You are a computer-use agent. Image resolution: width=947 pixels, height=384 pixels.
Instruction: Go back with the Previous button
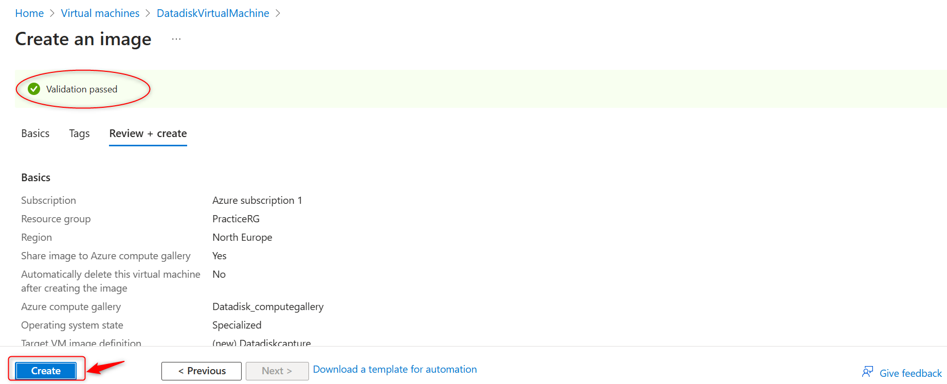(202, 371)
